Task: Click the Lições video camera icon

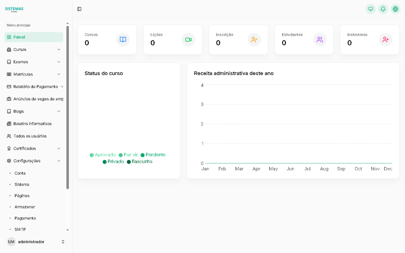Action: point(188,39)
